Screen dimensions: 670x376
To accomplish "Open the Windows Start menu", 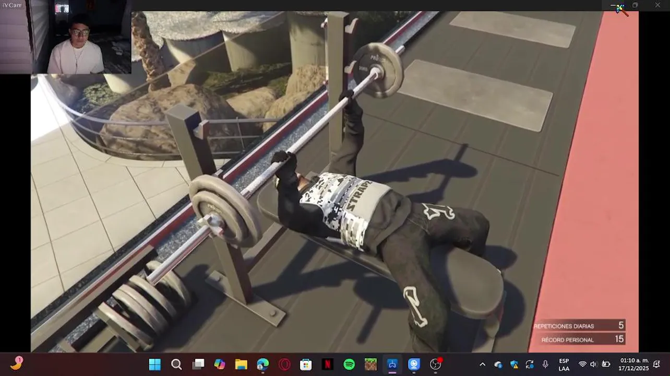I will (x=154, y=364).
